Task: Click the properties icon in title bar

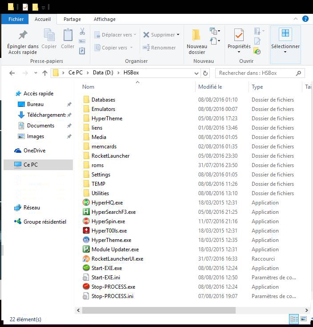Action: click(25, 7)
